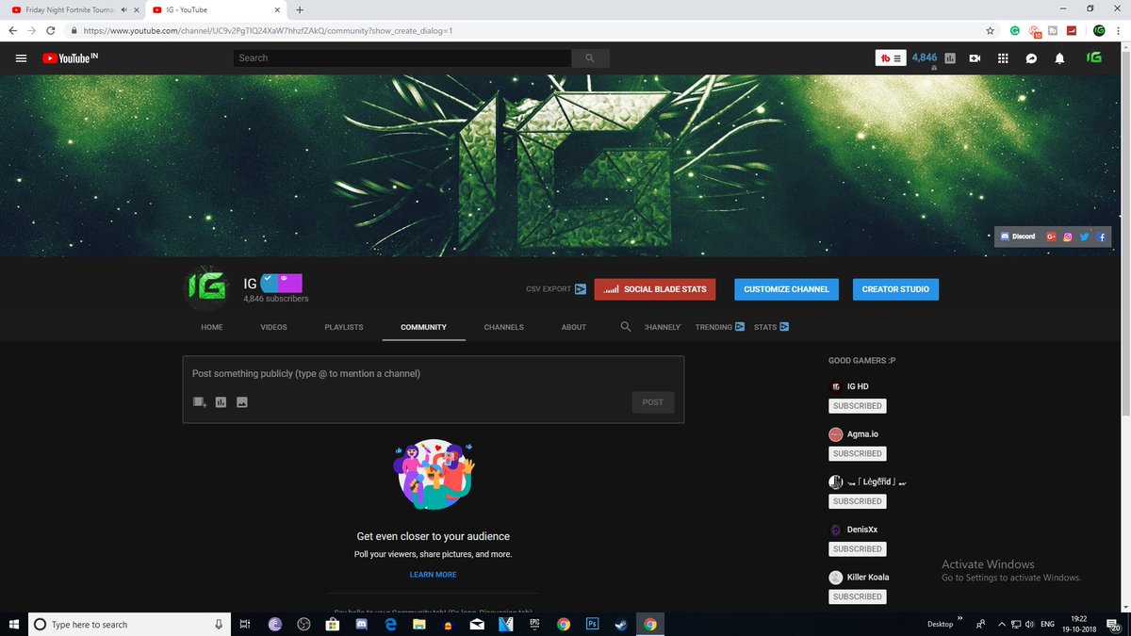Add a video to the community post
This screenshot has height=636, width=1131.
tap(199, 402)
